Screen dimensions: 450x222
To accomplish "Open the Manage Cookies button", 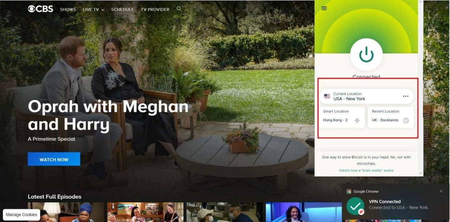I will point(22,215).
